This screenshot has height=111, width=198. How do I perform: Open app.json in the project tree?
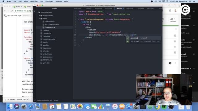pyautogui.click(x=46, y=45)
